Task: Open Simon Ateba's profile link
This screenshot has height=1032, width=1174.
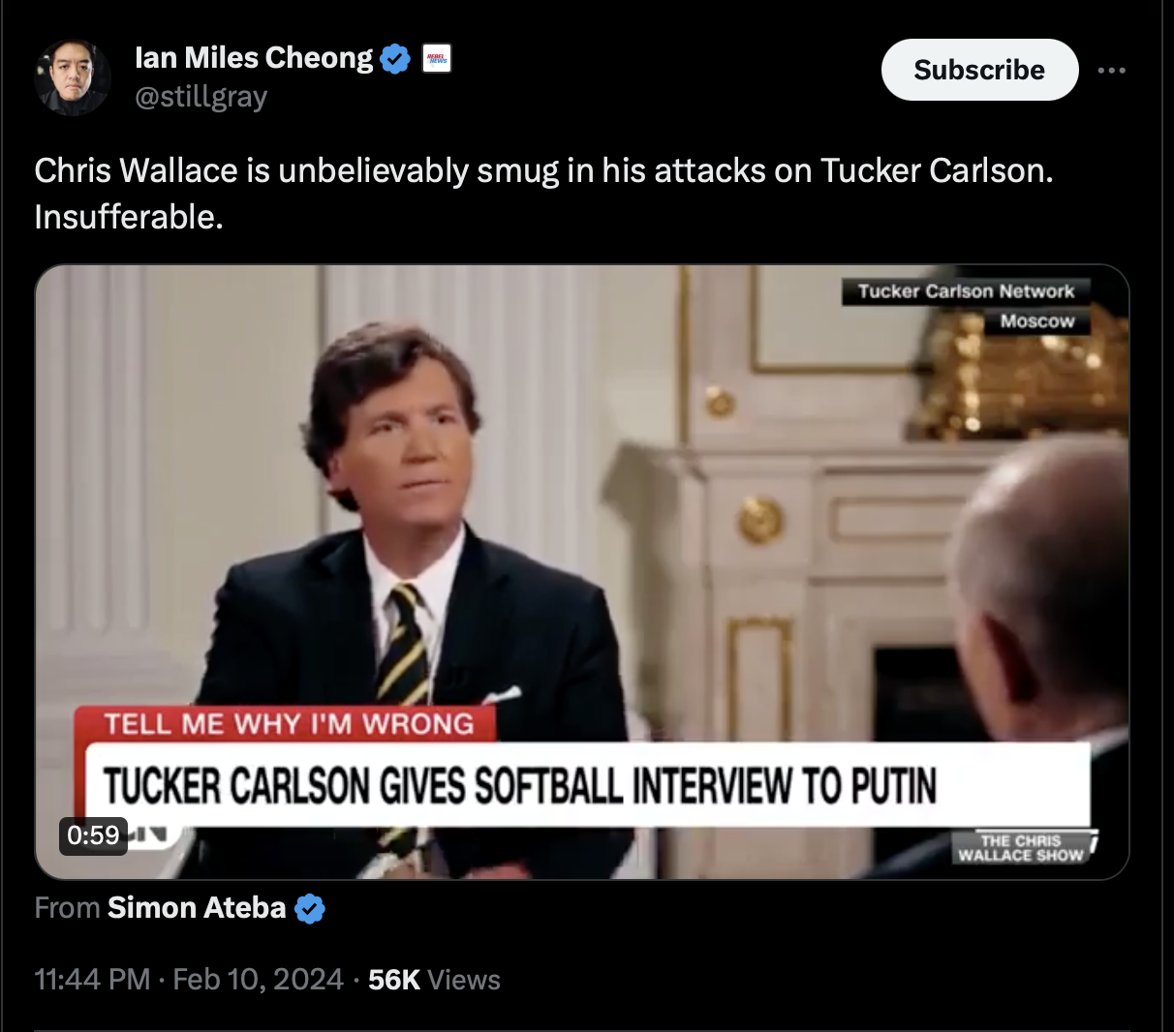Action: (x=197, y=908)
